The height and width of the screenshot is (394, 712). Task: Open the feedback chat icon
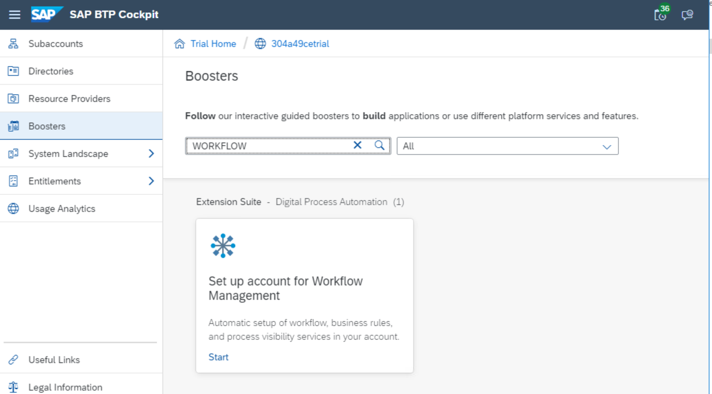(x=687, y=15)
